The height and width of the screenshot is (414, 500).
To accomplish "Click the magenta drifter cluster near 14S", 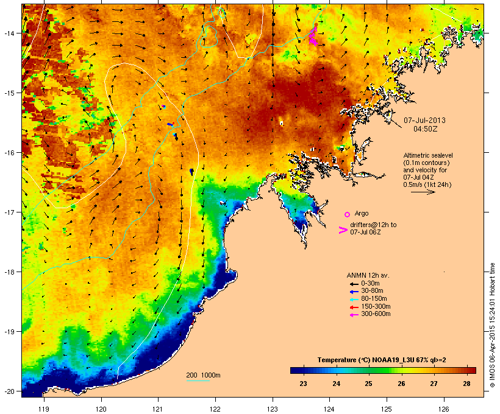I will (x=313, y=36).
